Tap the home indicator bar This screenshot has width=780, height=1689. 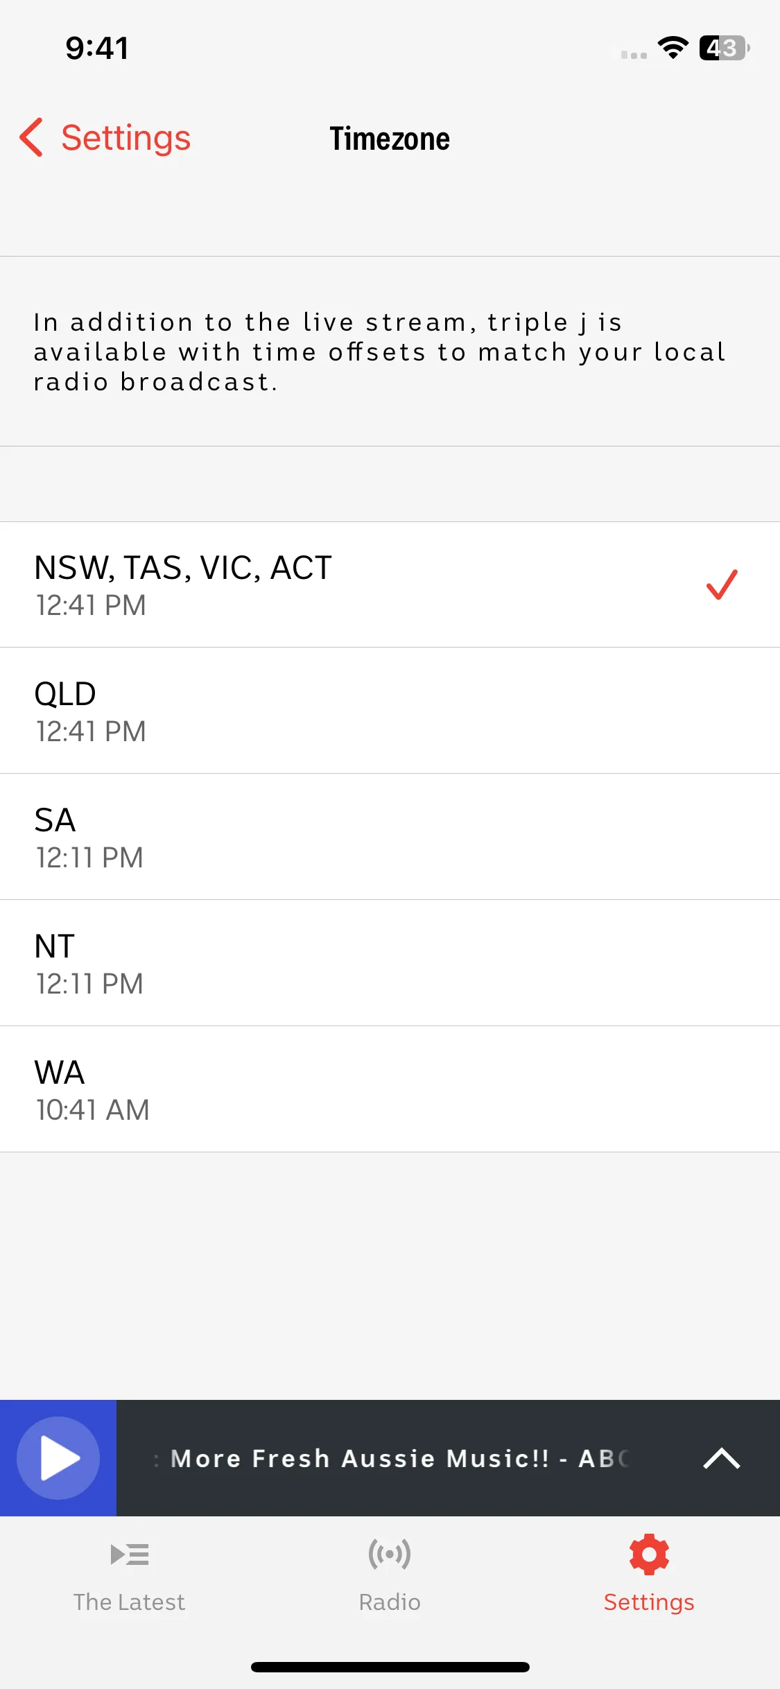[390, 1667]
